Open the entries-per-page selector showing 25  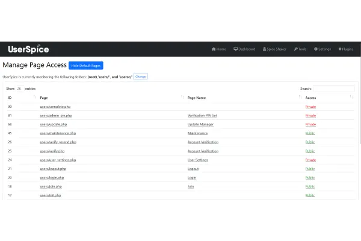click(x=19, y=89)
